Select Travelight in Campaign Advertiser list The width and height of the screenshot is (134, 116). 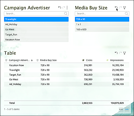(36, 19)
